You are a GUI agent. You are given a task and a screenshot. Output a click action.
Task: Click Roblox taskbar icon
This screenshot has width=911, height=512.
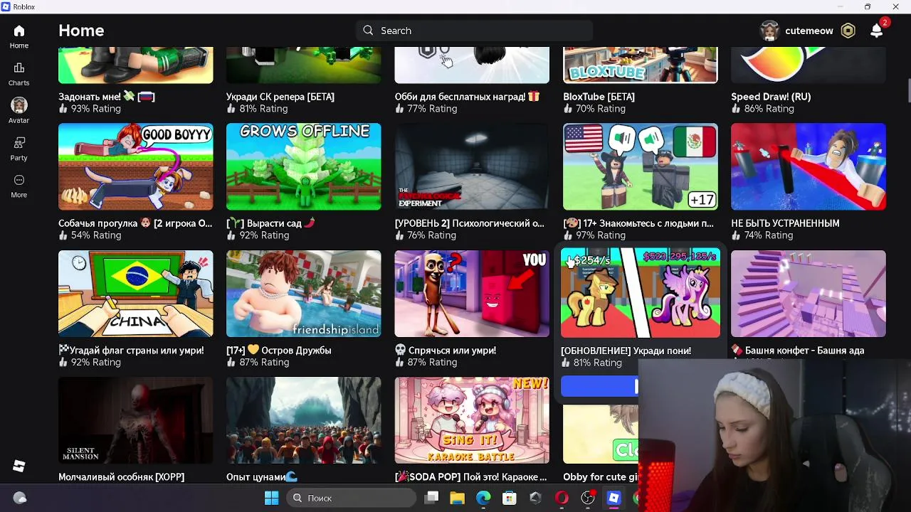click(x=614, y=498)
